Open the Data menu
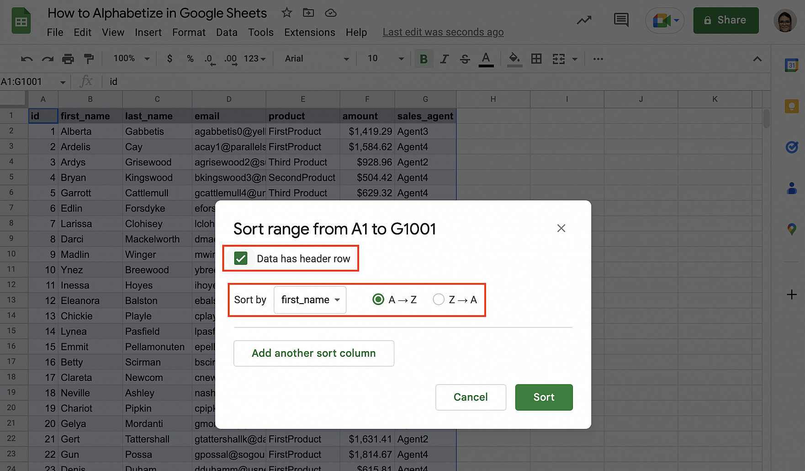805x471 pixels. [227, 32]
